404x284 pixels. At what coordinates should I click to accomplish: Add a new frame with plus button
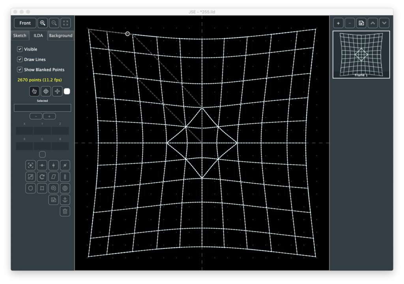pyautogui.click(x=338, y=23)
